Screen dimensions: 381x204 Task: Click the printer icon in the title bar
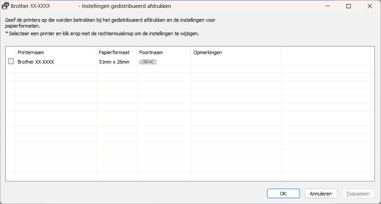6,6
